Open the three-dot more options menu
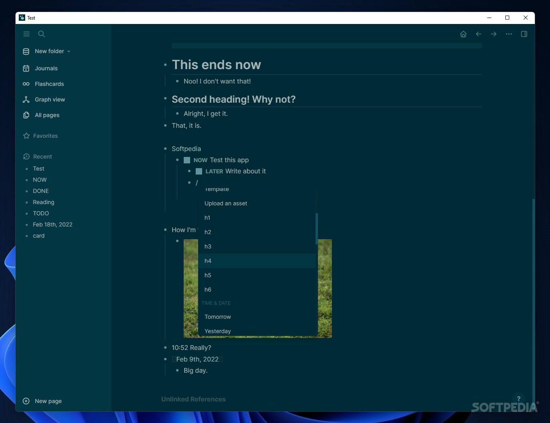Viewport: 550px width, 423px height. 509,34
